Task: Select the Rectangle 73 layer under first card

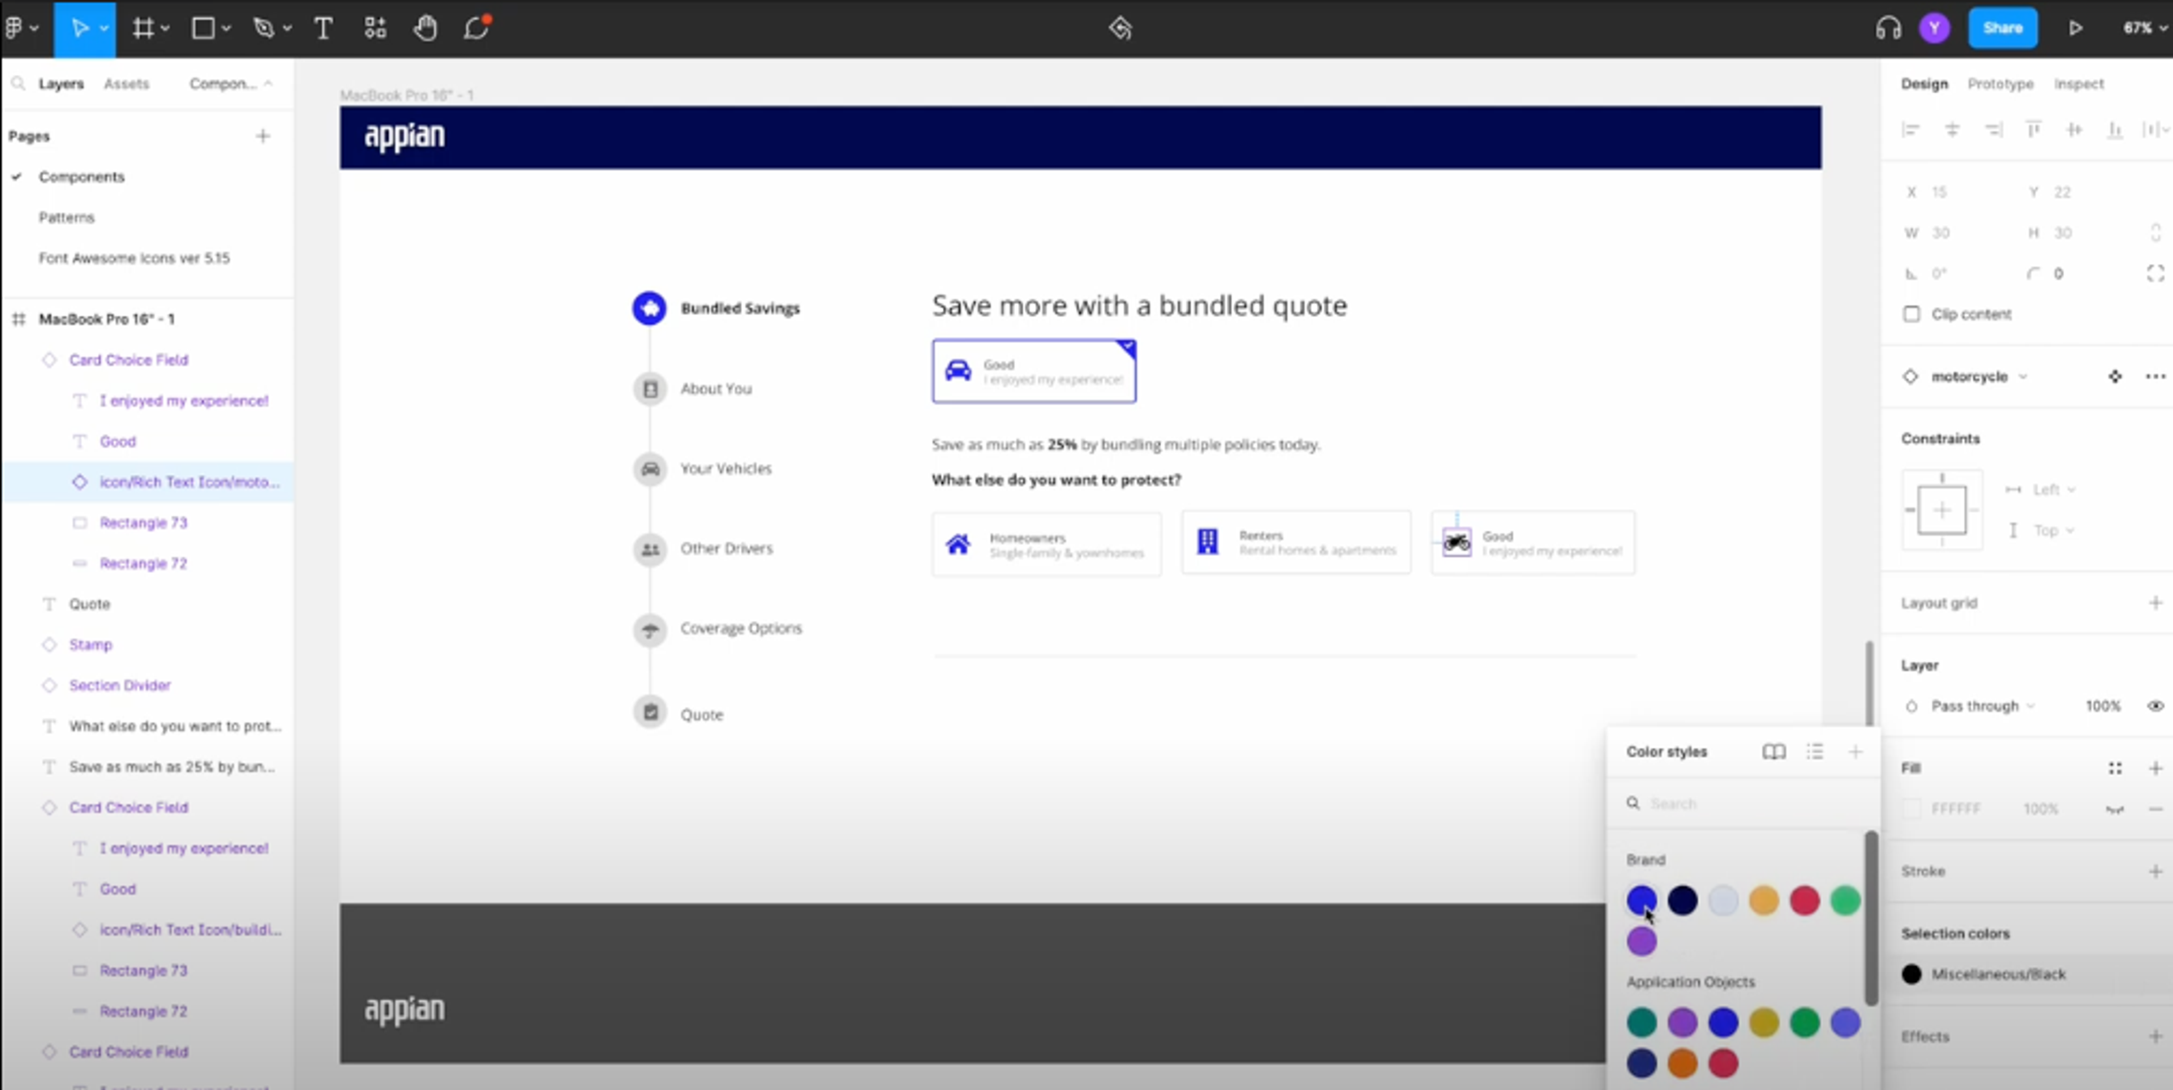Action: (143, 522)
